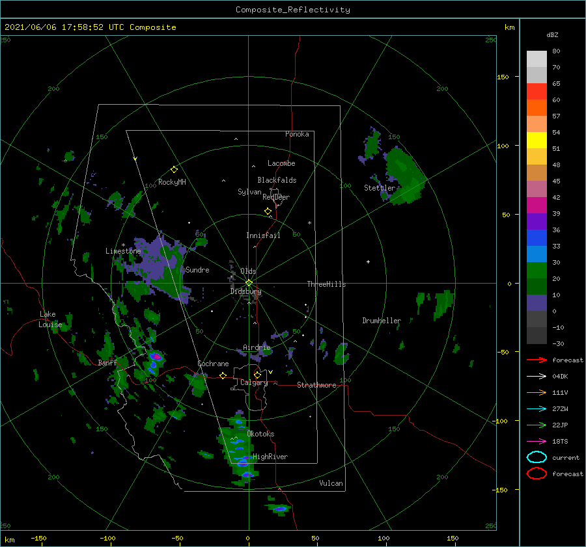Click the yellow diamond marker near RockyMH

pyautogui.click(x=174, y=170)
